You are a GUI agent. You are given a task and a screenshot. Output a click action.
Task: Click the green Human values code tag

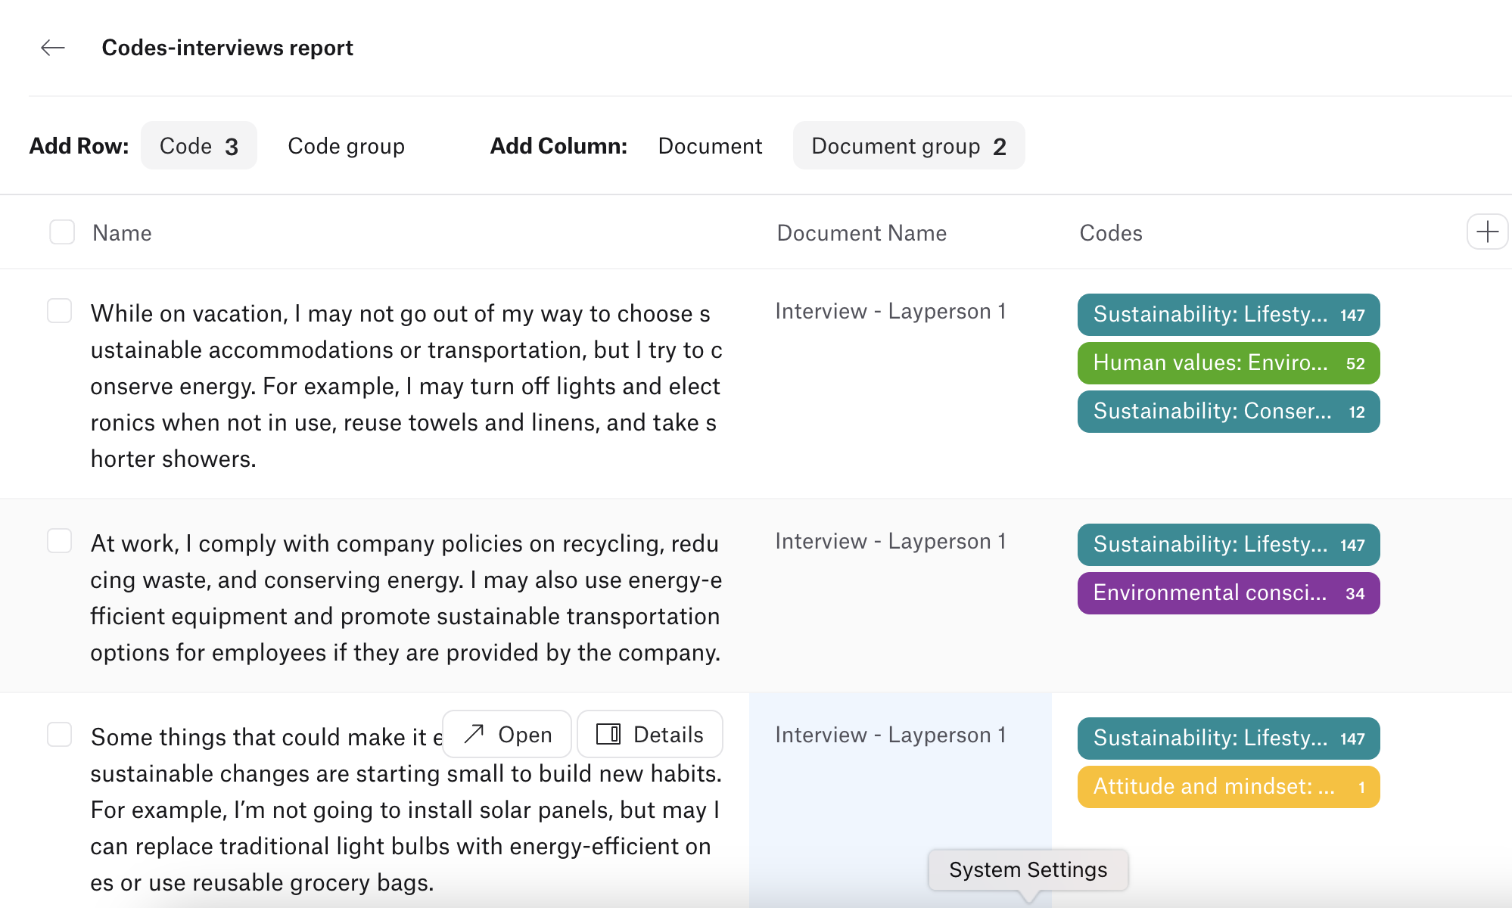(1227, 363)
